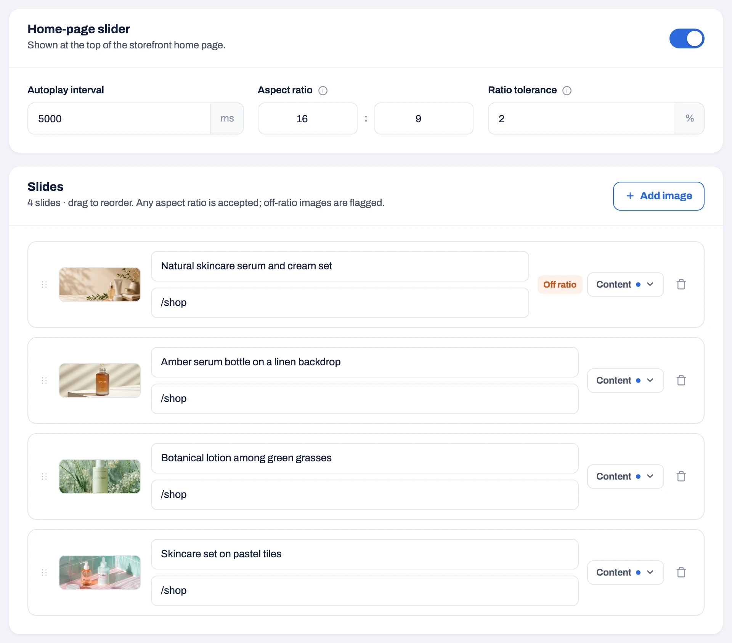Image resolution: width=732 pixels, height=643 pixels.
Task: Delete the Skincare set on pastel tiles slide
Action: 681,573
